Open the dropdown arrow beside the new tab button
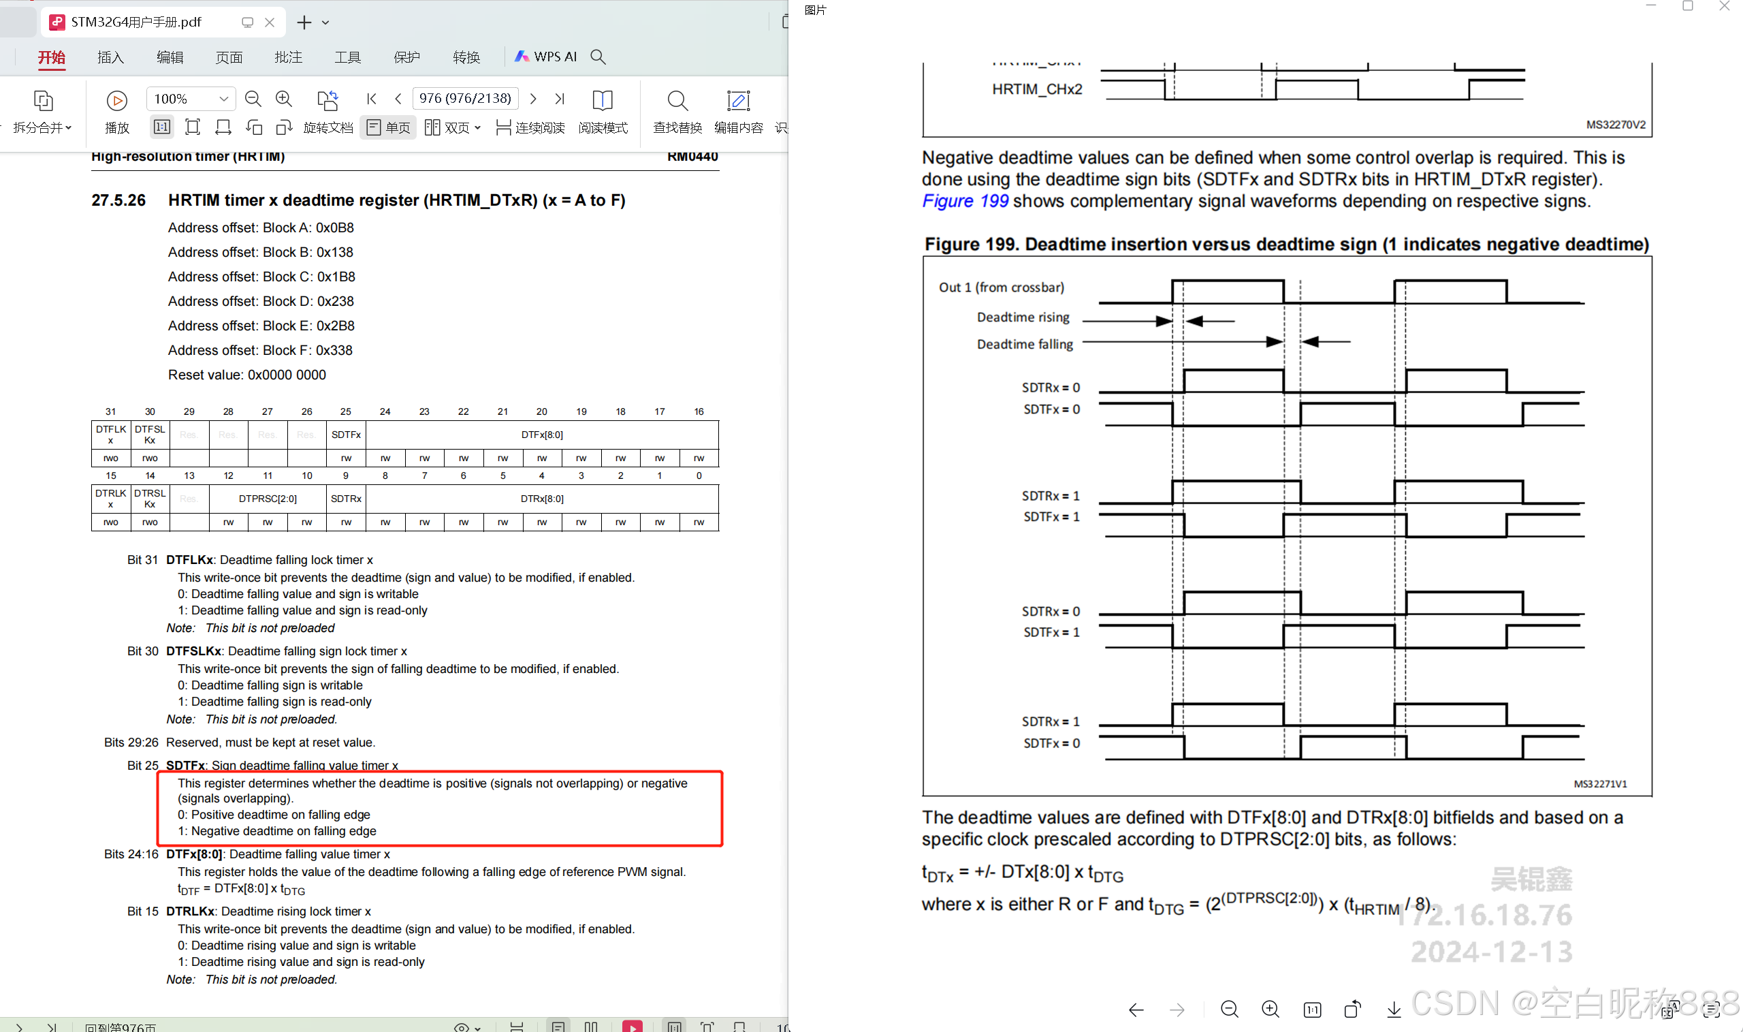 [x=326, y=22]
